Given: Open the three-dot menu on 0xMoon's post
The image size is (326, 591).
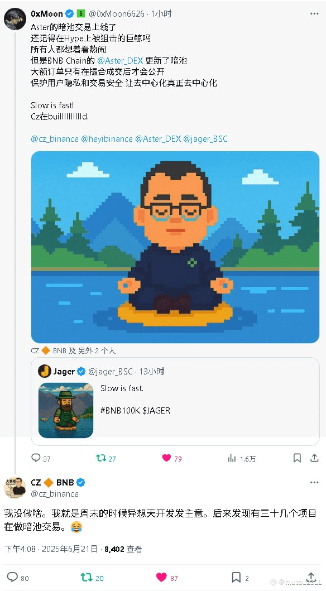Looking at the screenshot, I should (314, 13).
